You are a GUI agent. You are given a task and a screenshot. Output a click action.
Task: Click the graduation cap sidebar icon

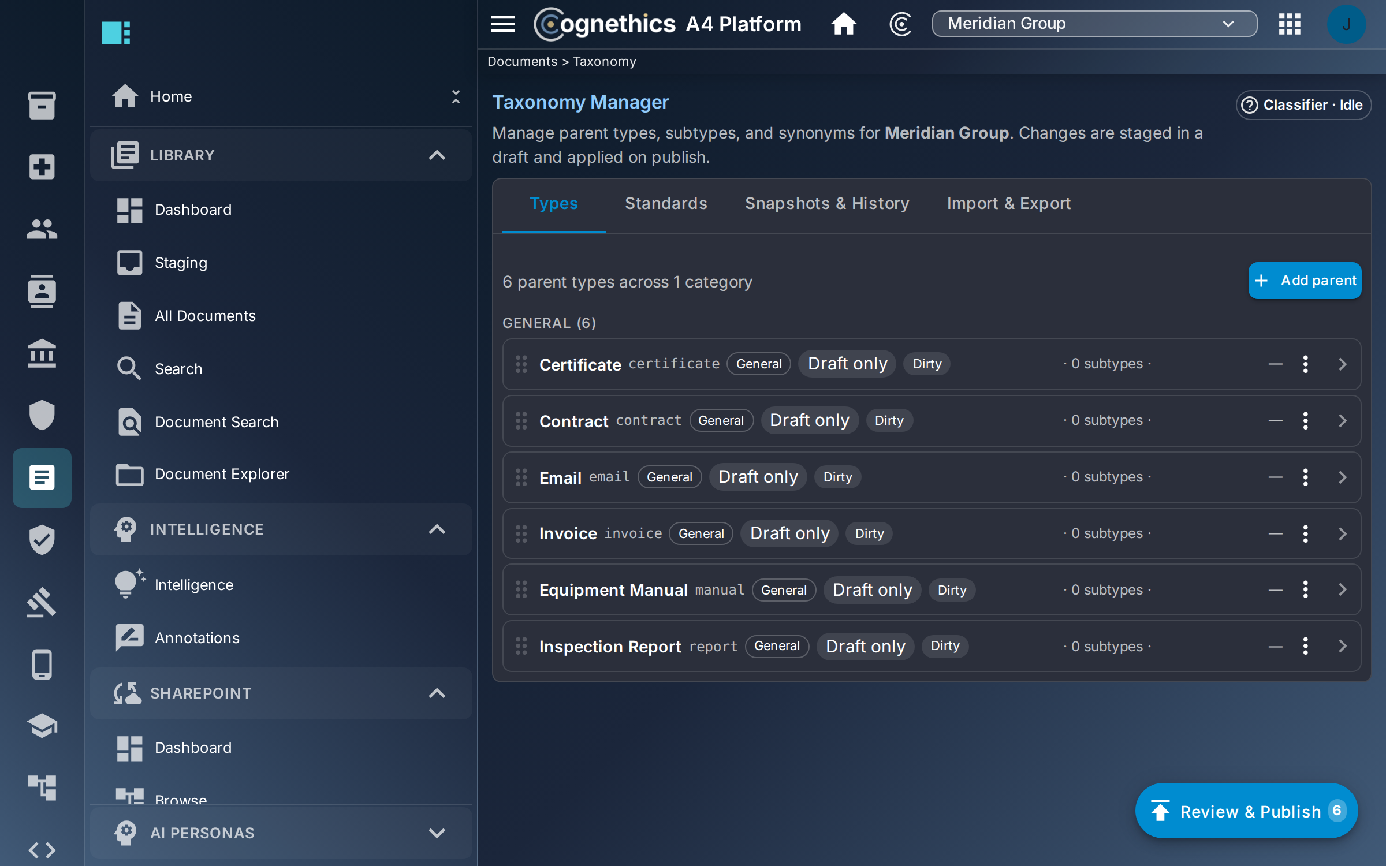coord(42,726)
